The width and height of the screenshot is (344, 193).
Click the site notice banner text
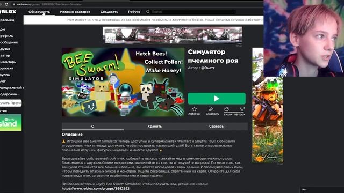click(x=165, y=20)
